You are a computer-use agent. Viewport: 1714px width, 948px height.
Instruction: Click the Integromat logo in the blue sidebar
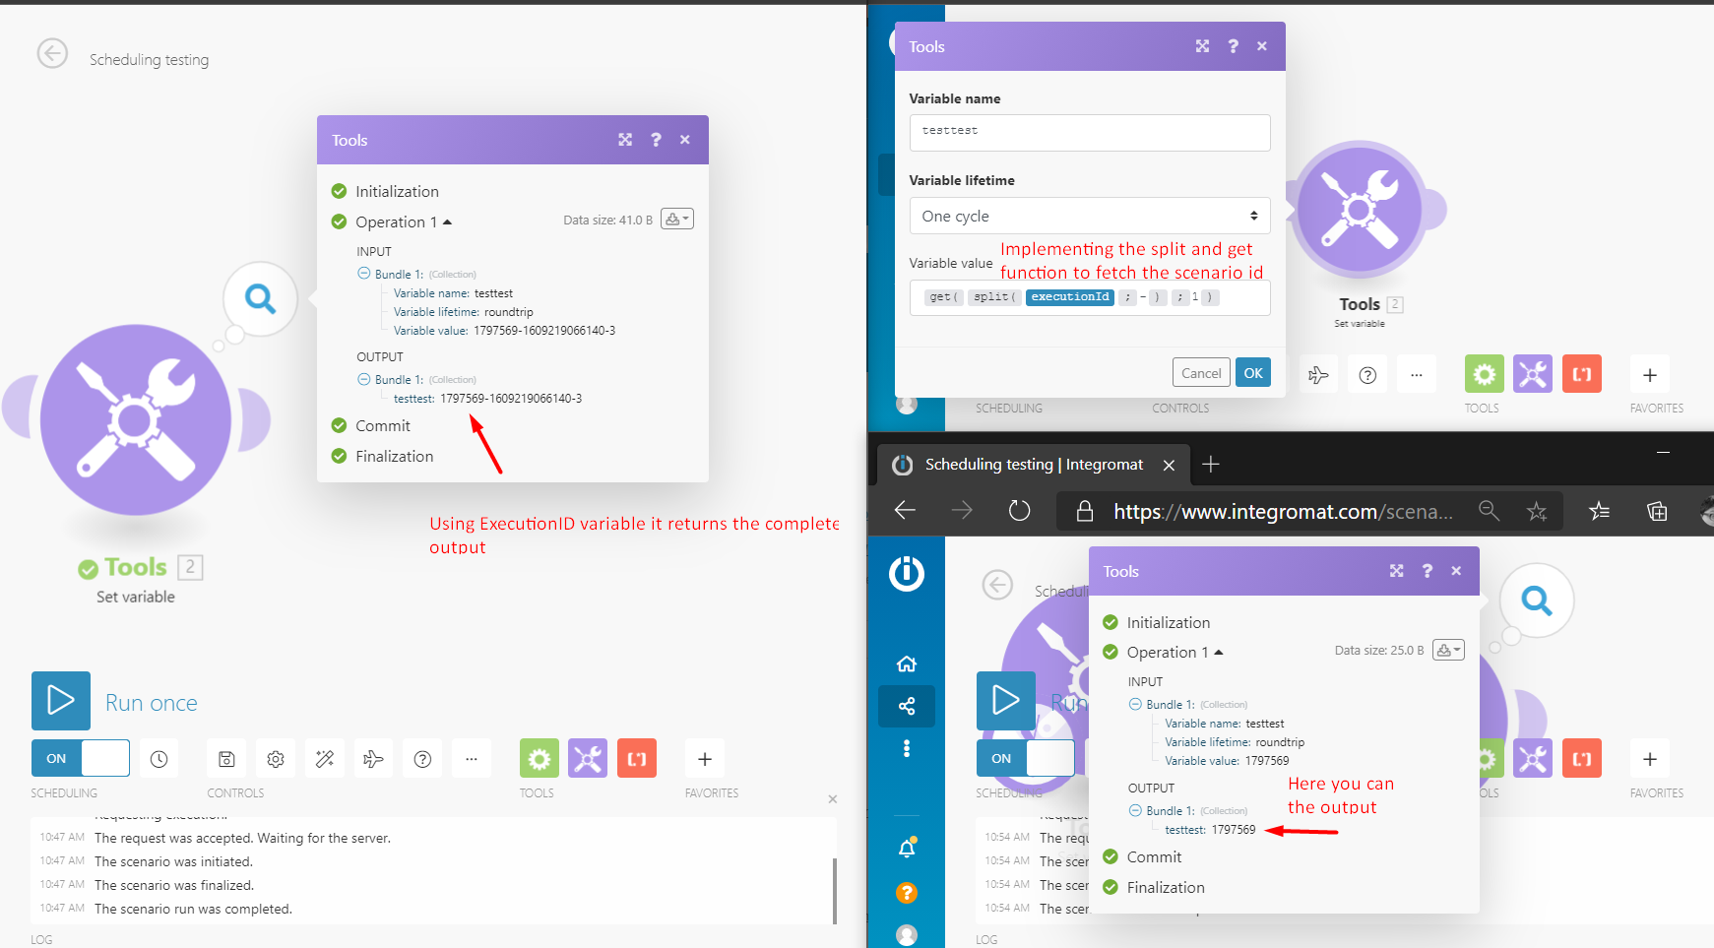click(907, 573)
